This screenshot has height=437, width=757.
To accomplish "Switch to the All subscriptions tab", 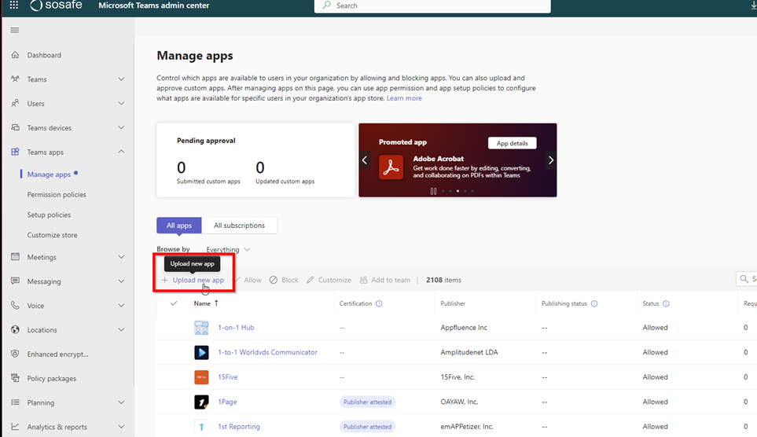I will click(239, 226).
